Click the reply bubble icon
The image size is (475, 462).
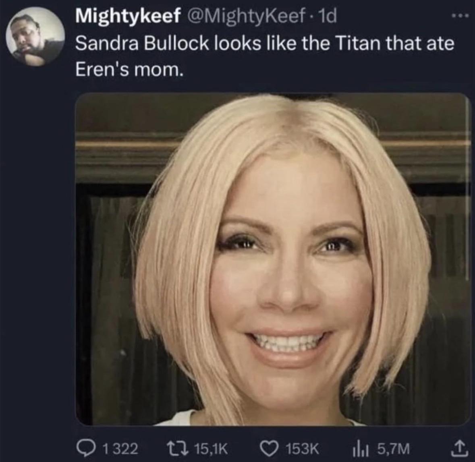pyautogui.click(x=87, y=447)
